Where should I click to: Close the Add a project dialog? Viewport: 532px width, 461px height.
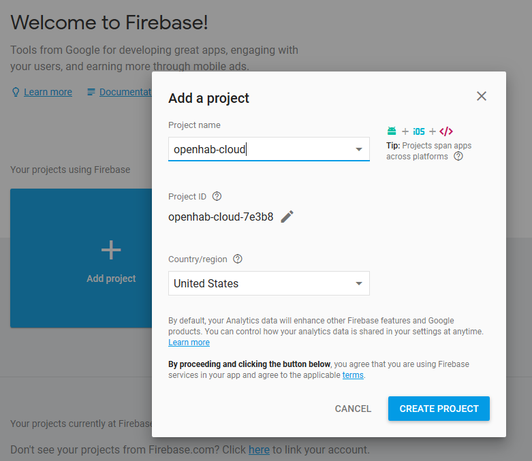pyautogui.click(x=482, y=96)
